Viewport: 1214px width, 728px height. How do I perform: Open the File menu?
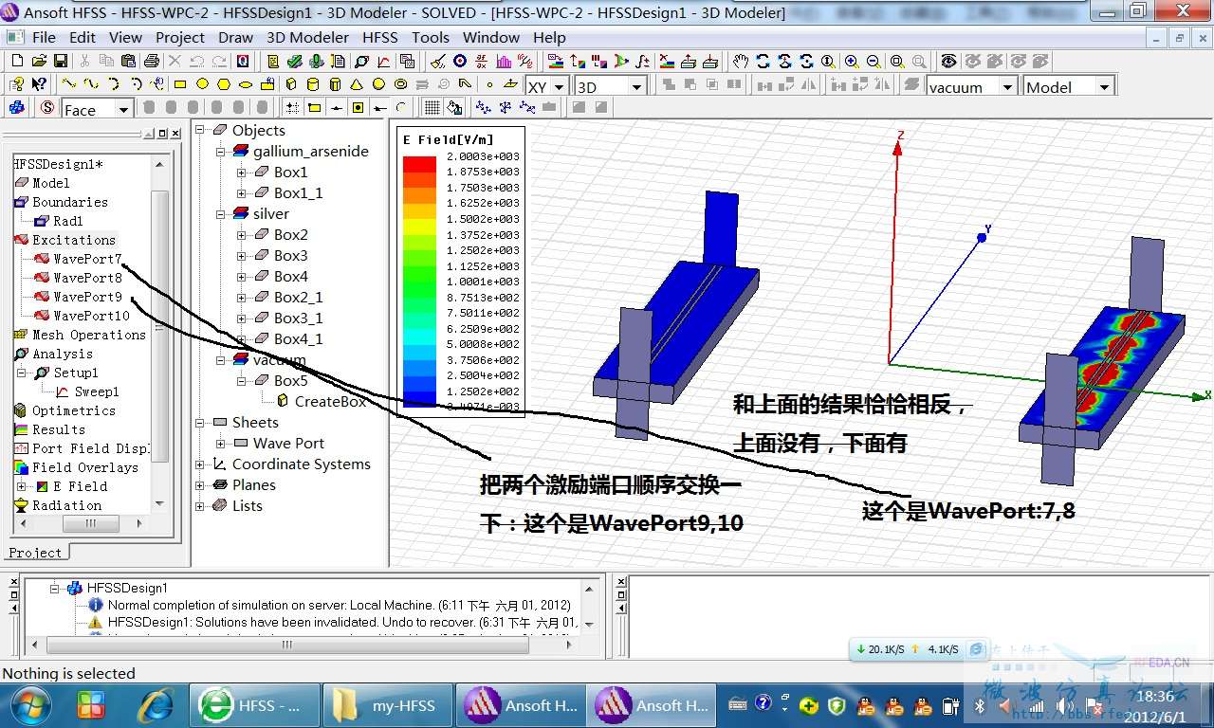pyautogui.click(x=44, y=38)
